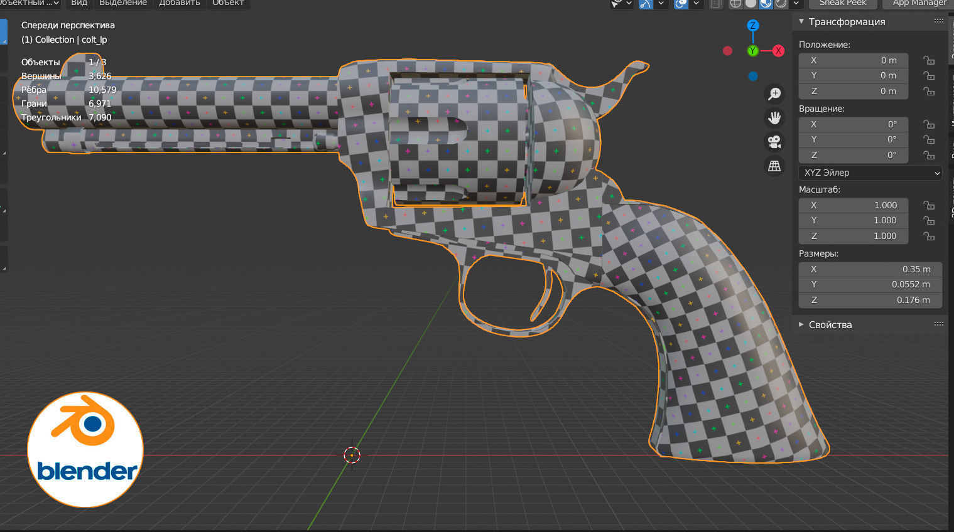Lock Вращение X value
Viewport: 954px width, 532px height.
(929, 124)
